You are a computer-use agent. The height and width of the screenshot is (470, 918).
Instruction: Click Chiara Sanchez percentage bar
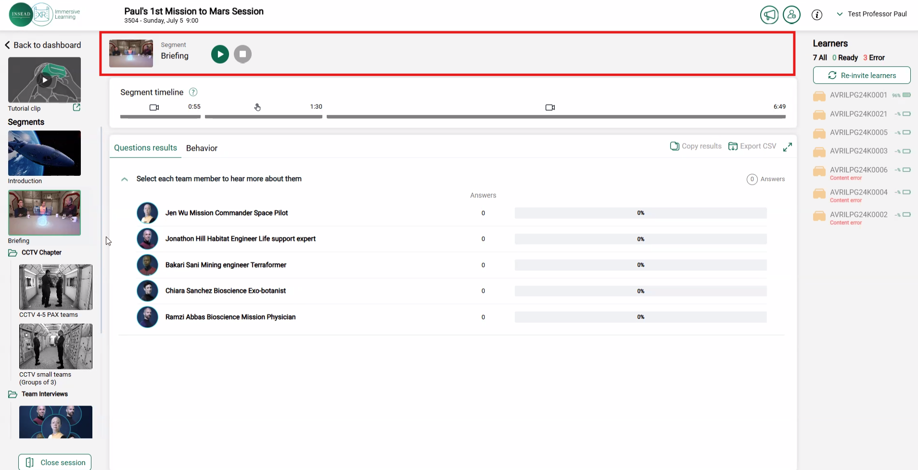(x=640, y=291)
